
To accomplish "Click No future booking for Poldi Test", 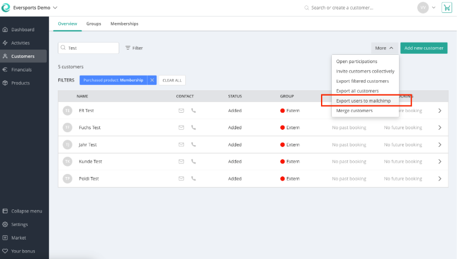I will click(403, 178).
